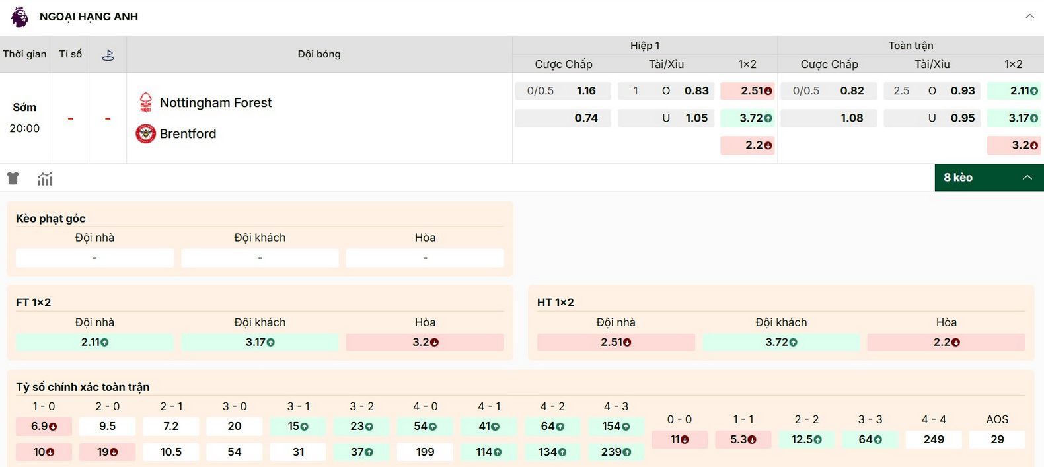Click the live stream column header icon
The height and width of the screenshot is (467, 1044).
[108, 55]
